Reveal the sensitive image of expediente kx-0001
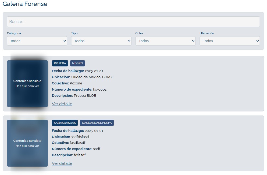 [x=27, y=83]
